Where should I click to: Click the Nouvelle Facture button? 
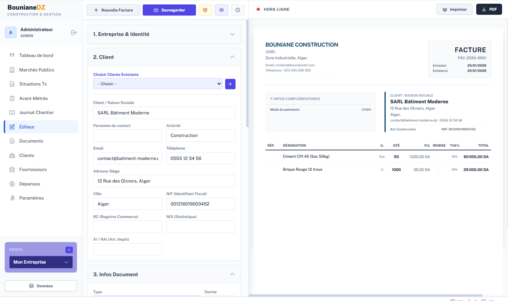(113, 10)
